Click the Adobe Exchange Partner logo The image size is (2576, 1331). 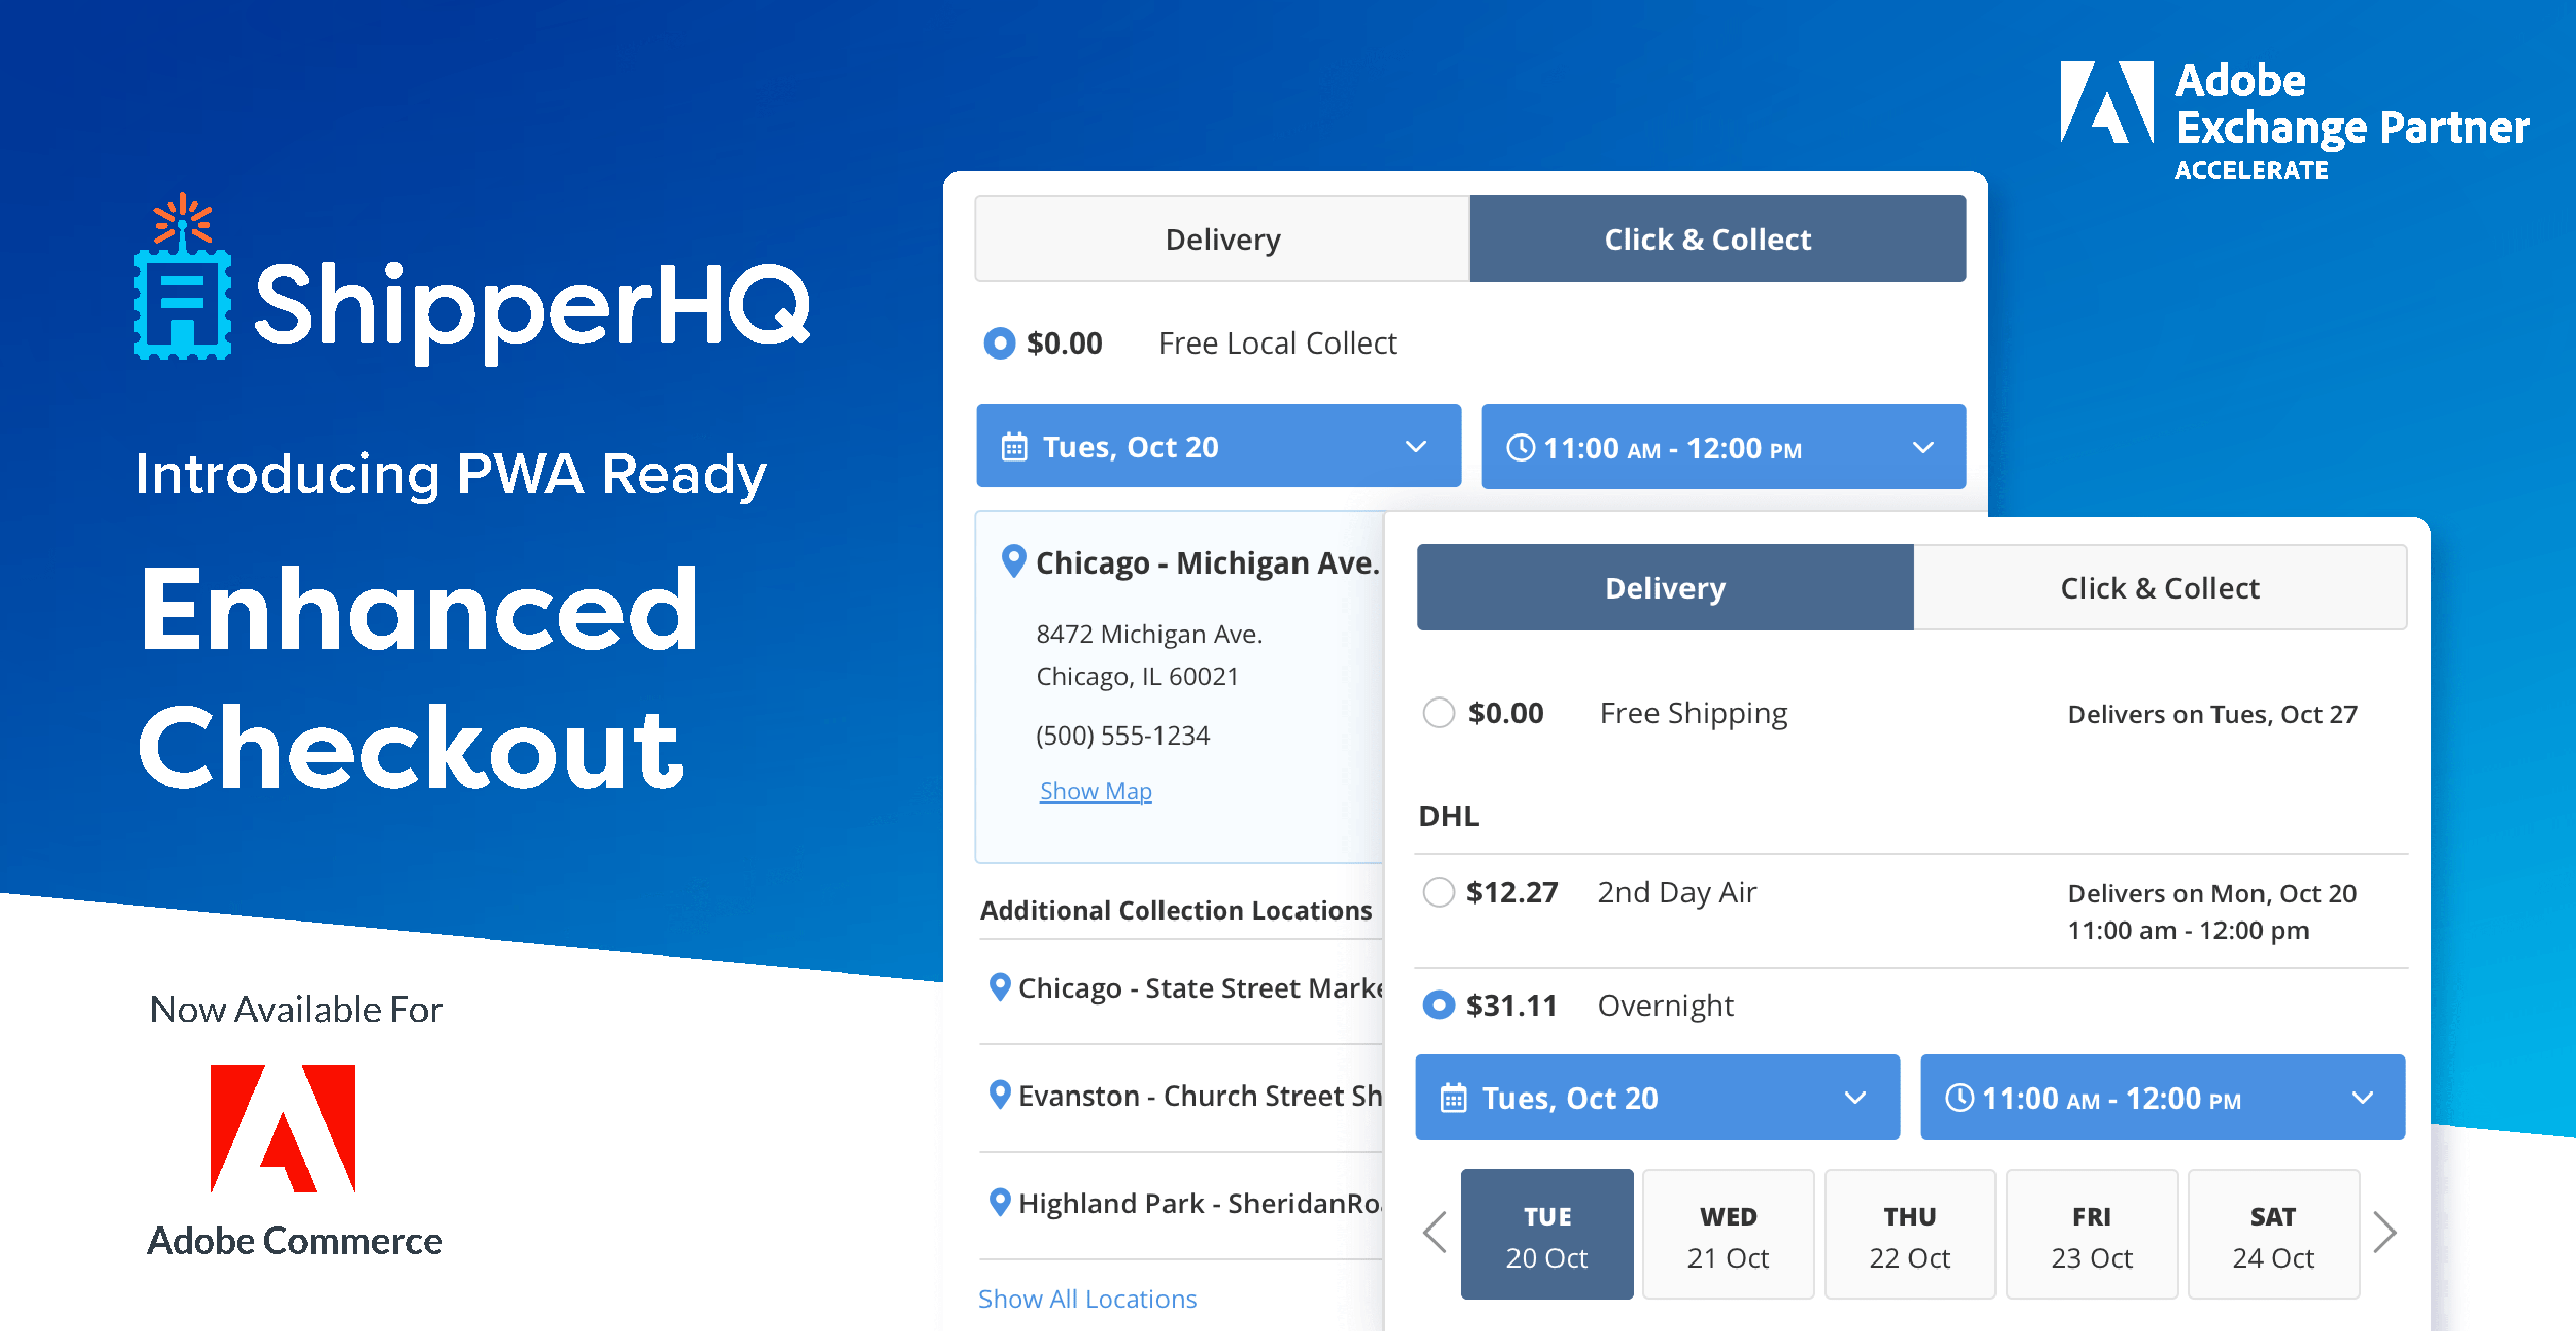point(2294,121)
